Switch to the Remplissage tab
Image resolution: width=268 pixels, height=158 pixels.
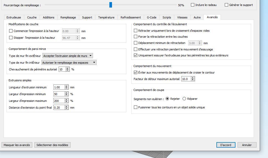68,17
